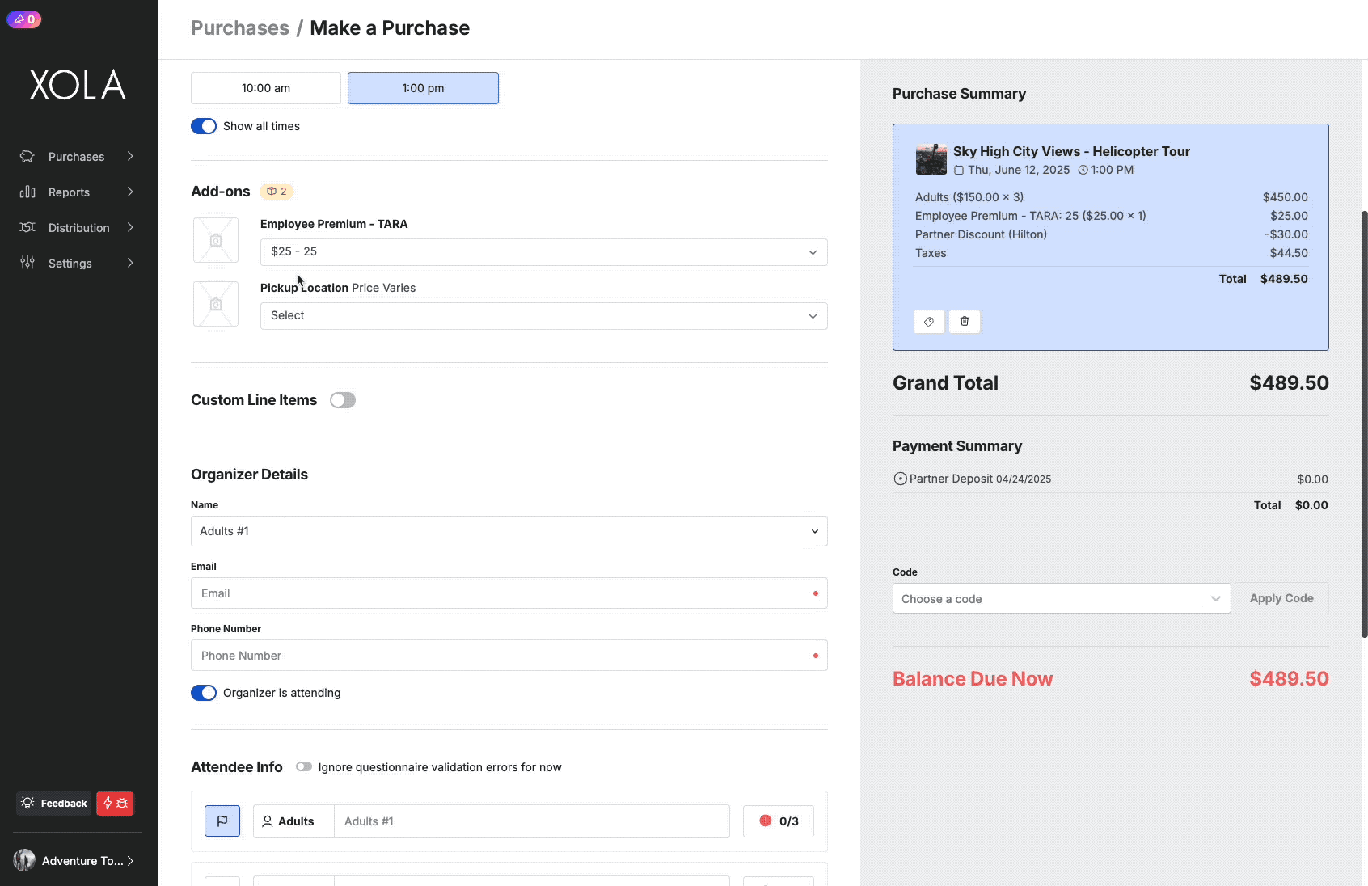Click the organizer Email input field
This screenshot has height=886, width=1368.
click(x=509, y=593)
